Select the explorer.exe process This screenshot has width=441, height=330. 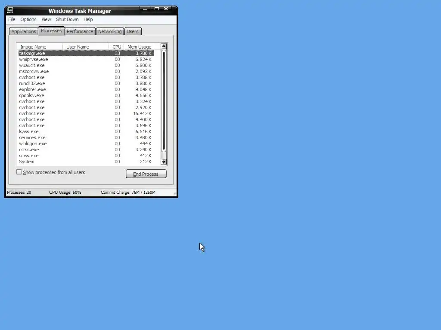click(86, 89)
